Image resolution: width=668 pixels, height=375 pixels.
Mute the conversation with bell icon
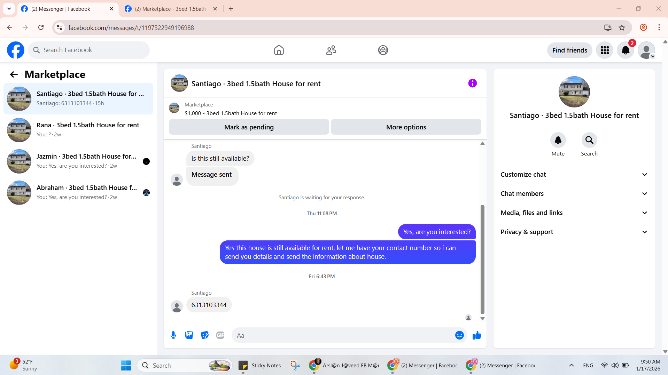click(x=558, y=140)
